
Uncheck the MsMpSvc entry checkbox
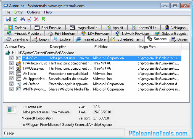(11, 58)
